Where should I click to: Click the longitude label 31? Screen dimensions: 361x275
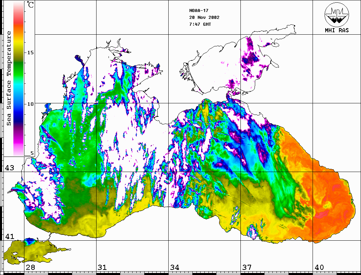click(x=102, y=267)
